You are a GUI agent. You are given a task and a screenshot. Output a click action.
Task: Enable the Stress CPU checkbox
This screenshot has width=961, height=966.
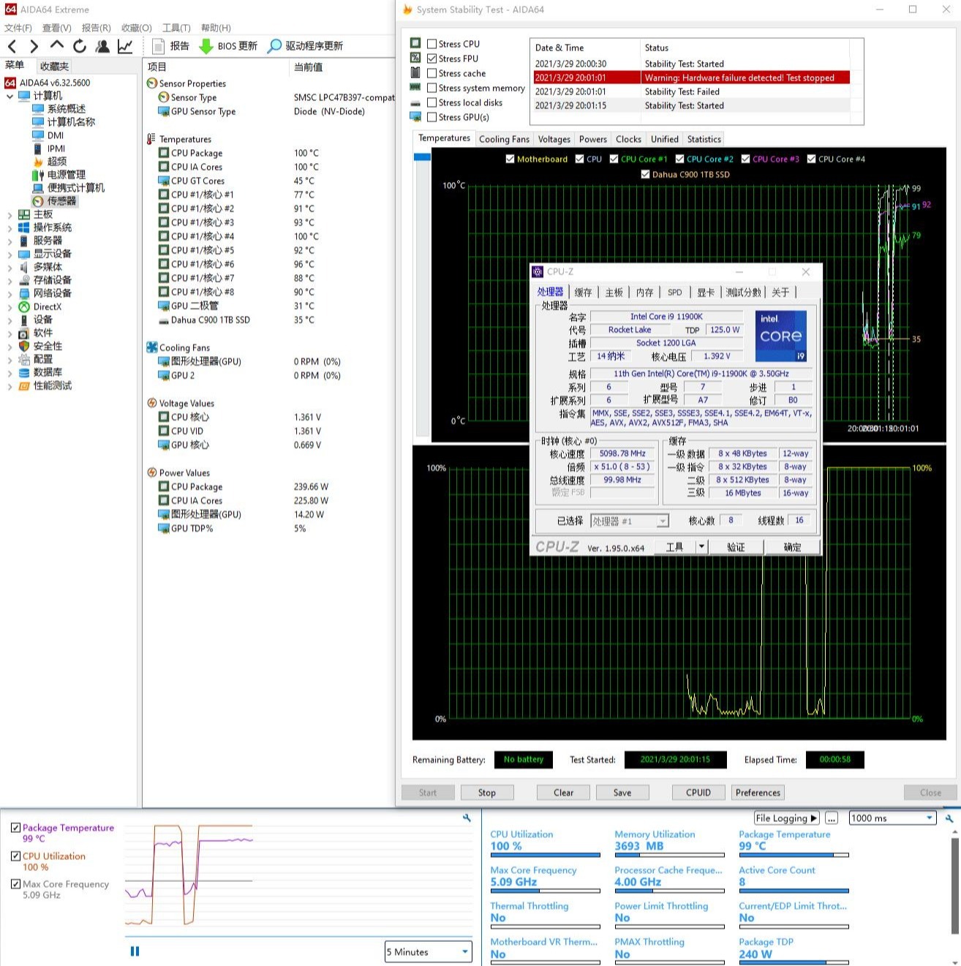[432, 44]
